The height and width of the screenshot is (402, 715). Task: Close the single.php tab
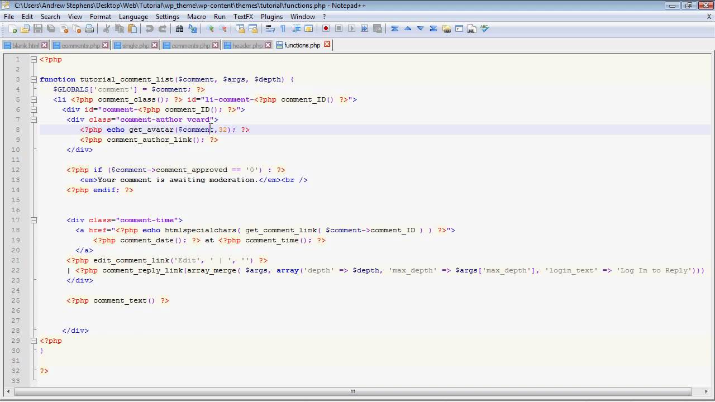tap(155, 46)
